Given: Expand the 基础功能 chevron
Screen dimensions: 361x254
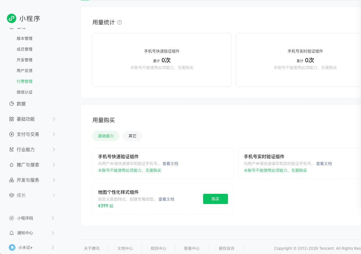Looking at the screenshot, I should click(x=54, y=119).
